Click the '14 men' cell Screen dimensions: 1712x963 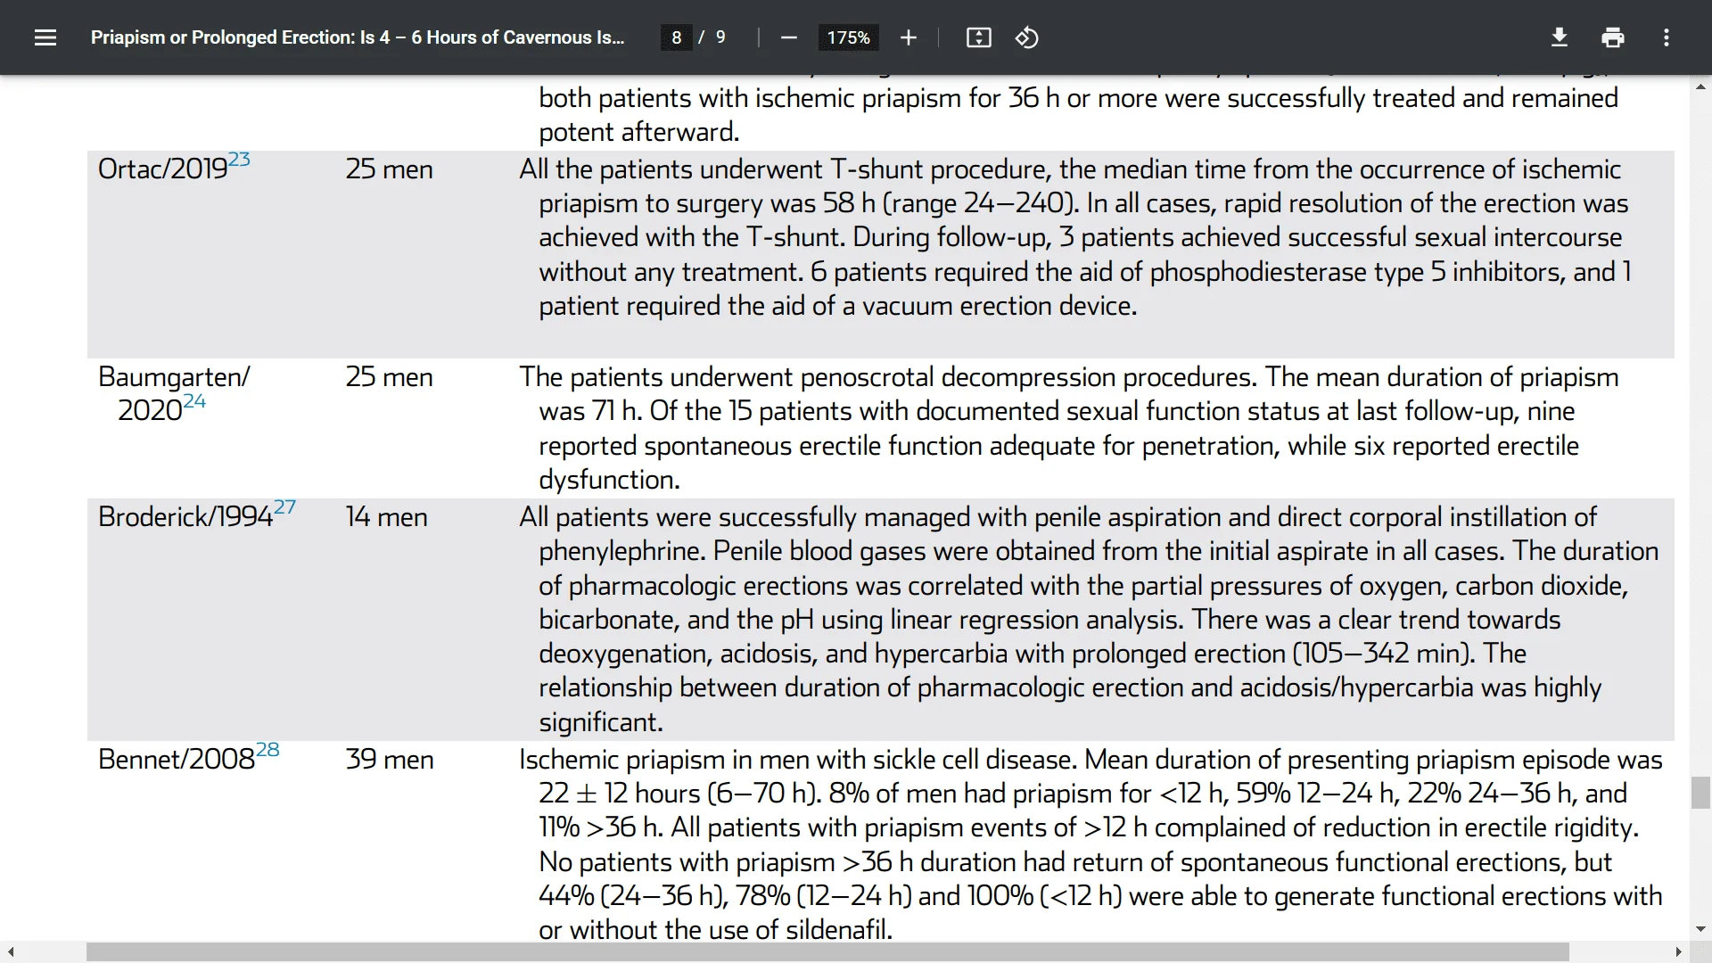click(386, 517)
